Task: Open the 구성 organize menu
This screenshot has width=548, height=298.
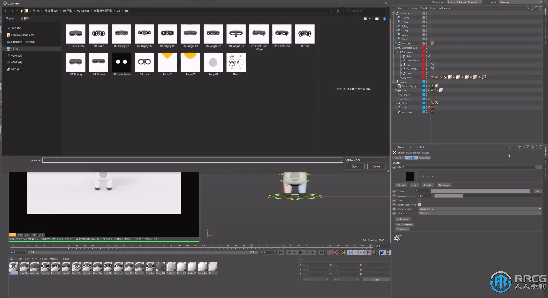Action: click(9, 19)
